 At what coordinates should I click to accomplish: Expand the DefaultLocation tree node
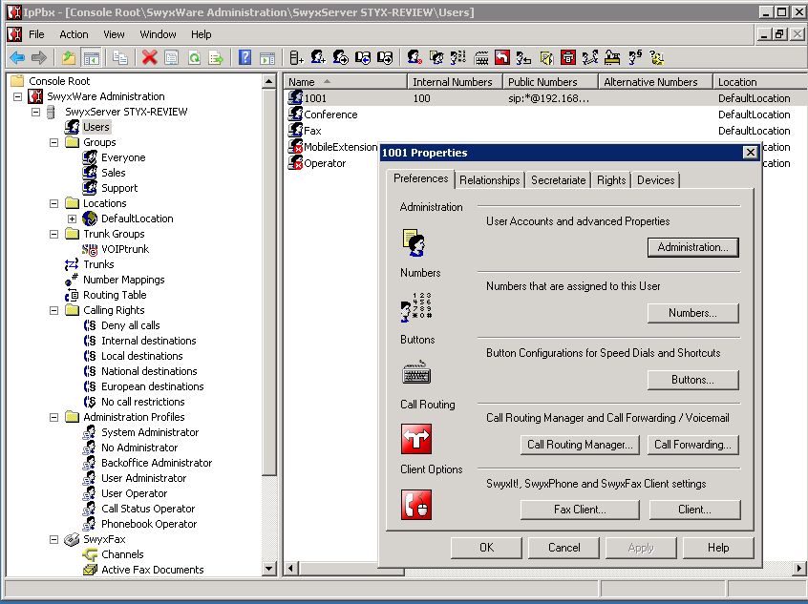coord(72,219)
